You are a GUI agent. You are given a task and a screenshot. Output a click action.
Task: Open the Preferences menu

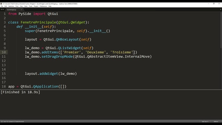(43, 6)
